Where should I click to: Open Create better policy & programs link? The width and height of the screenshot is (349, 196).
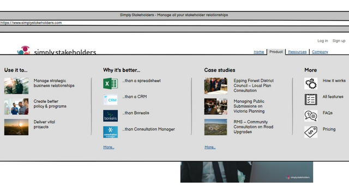pos(50,104)
